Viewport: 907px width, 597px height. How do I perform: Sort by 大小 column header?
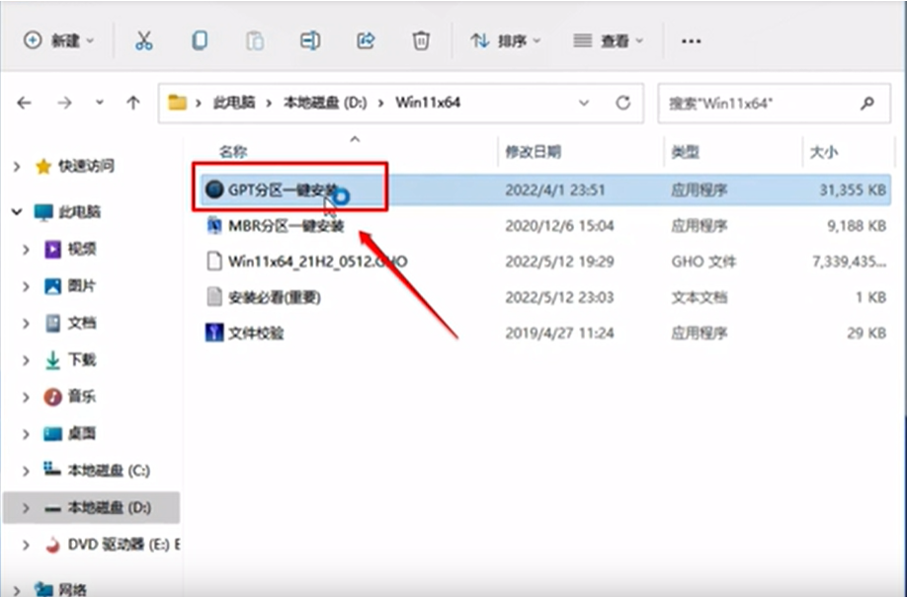tap(824, 151)
